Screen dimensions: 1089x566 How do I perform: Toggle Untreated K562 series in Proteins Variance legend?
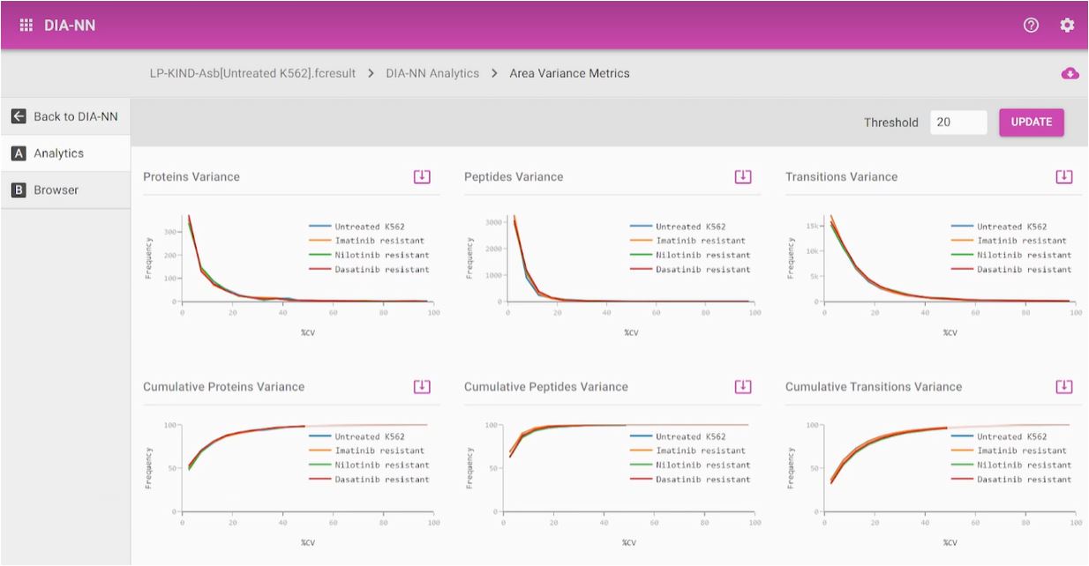point(369,227)
